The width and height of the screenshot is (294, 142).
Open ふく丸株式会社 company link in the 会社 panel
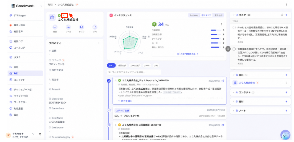(x=247, y=83)
